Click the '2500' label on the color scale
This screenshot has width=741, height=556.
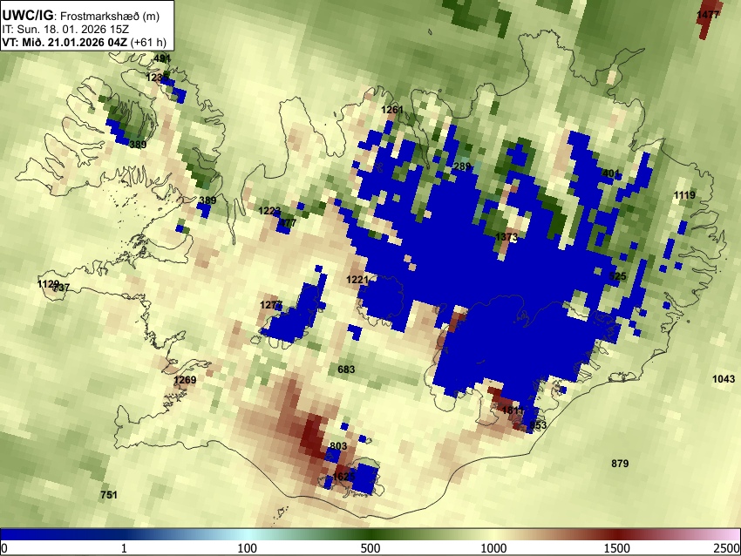pyautogui.click(x=727, y=548)
